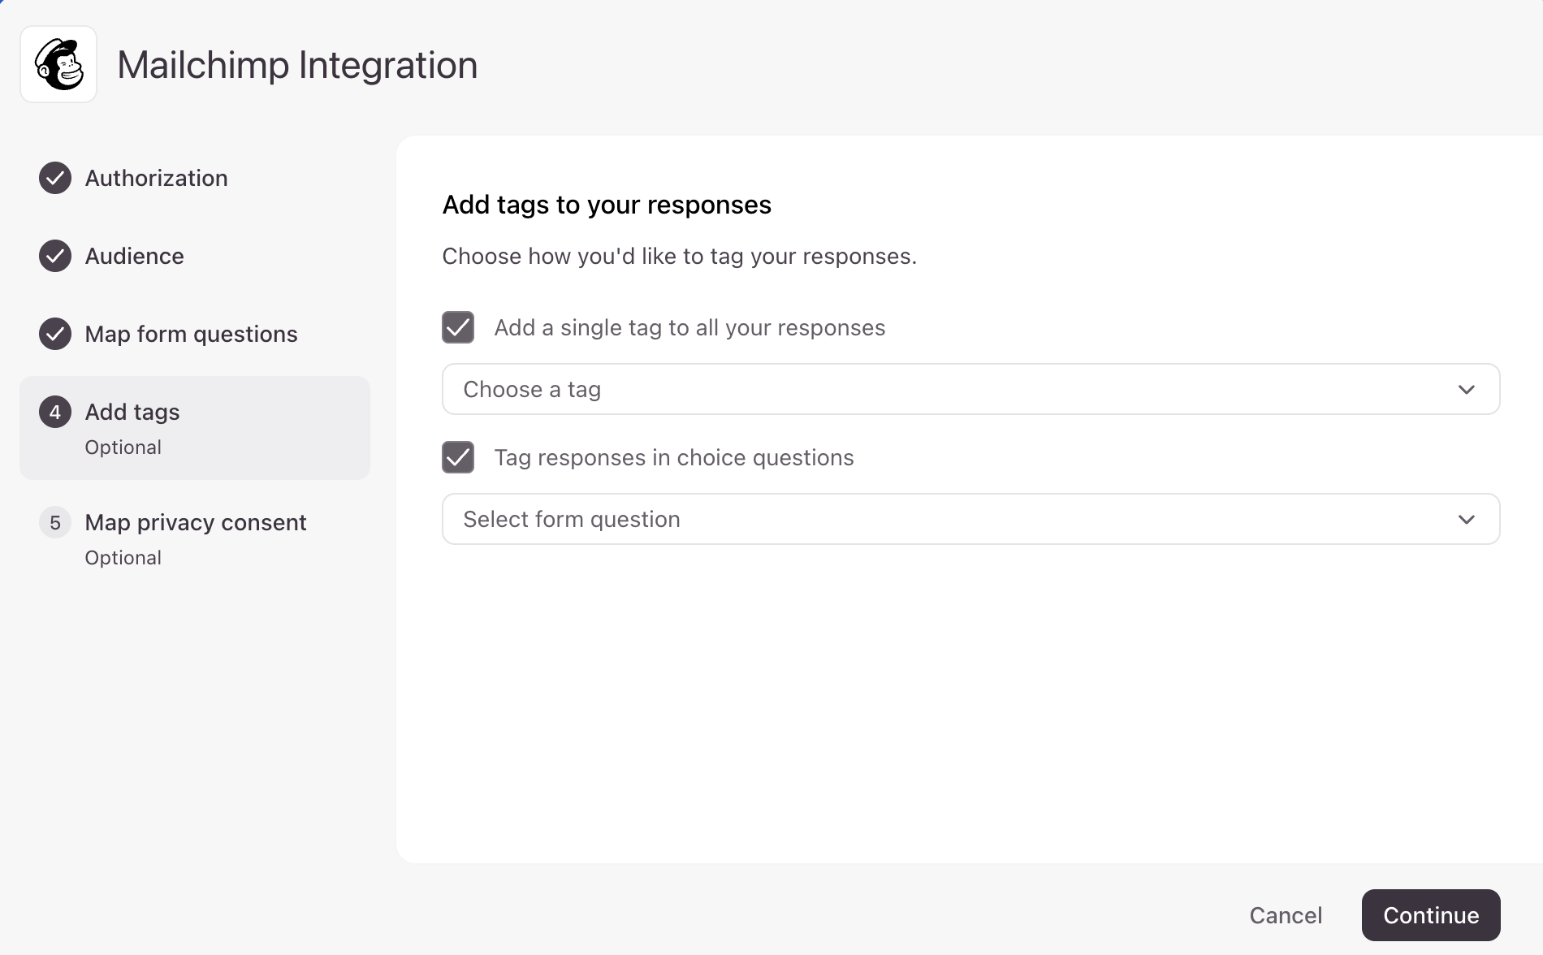Open the 'Choose a tag' dropdown
Screen dimensions: 1543x955
(x=970, y=389)
